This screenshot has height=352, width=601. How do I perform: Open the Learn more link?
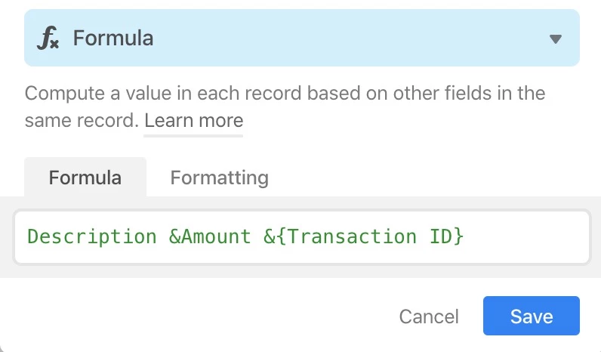193,121
